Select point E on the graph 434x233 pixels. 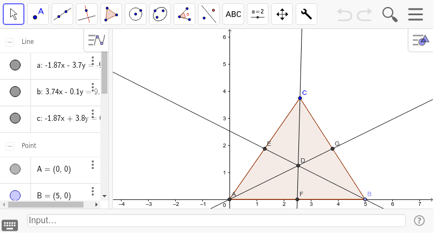(x=265, y=148)
